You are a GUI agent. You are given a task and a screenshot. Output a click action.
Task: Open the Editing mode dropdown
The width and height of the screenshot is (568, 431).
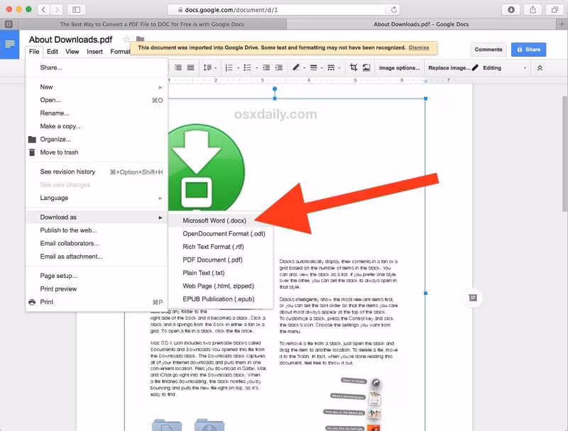point(500,68)
